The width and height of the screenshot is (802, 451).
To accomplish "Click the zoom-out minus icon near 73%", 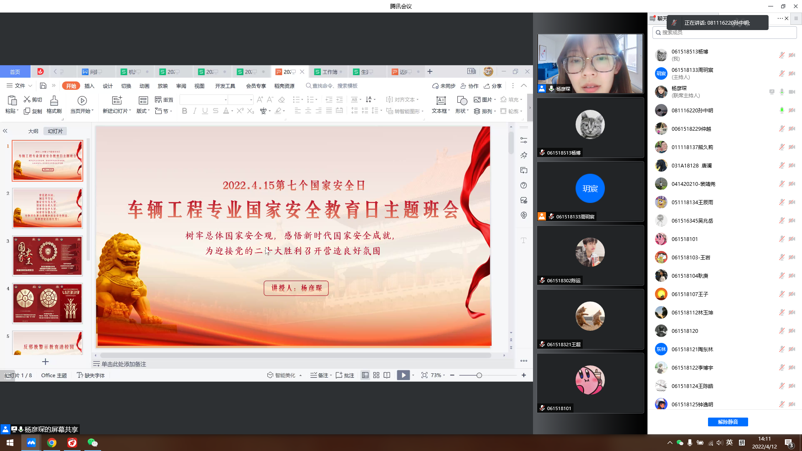I will click(452, 375).
